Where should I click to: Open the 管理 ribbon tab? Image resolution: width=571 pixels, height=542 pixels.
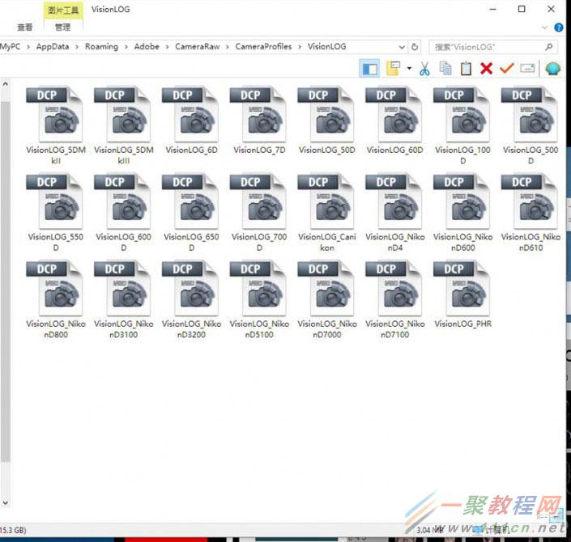coord(62,28)
